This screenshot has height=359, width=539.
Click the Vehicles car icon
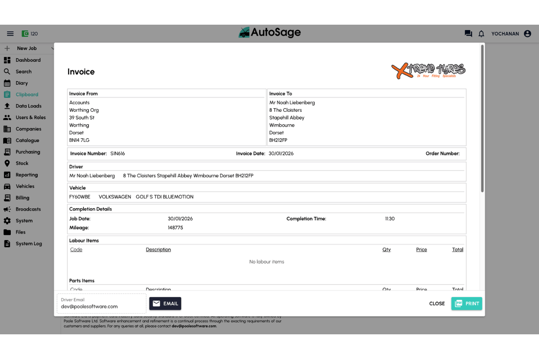tap(7, 186)
